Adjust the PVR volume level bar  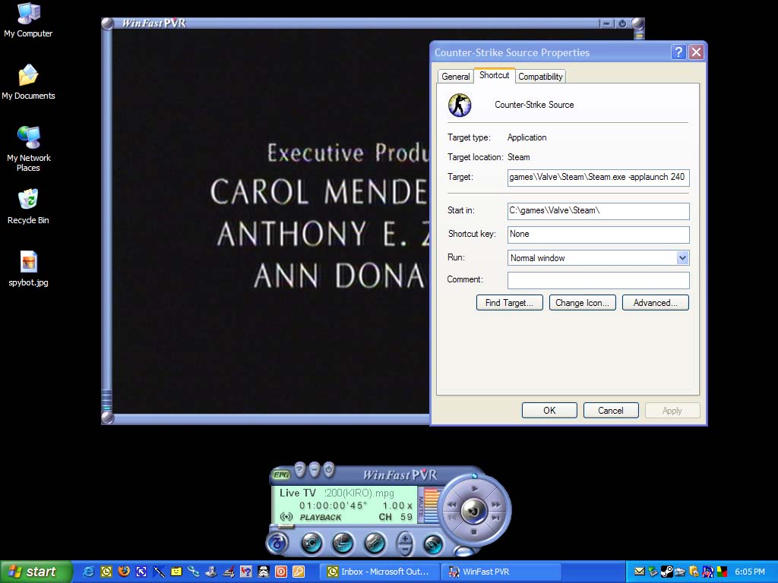coord(432,505)
